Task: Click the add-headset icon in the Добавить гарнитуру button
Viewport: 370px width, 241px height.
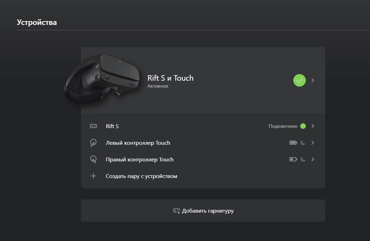Action: pos(177,211)
